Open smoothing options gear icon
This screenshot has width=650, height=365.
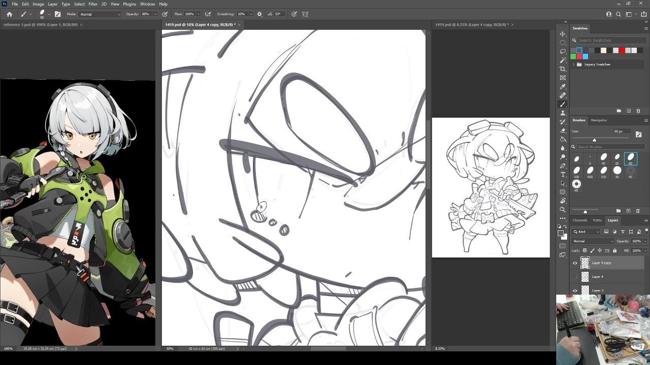(x=259, y=14)
